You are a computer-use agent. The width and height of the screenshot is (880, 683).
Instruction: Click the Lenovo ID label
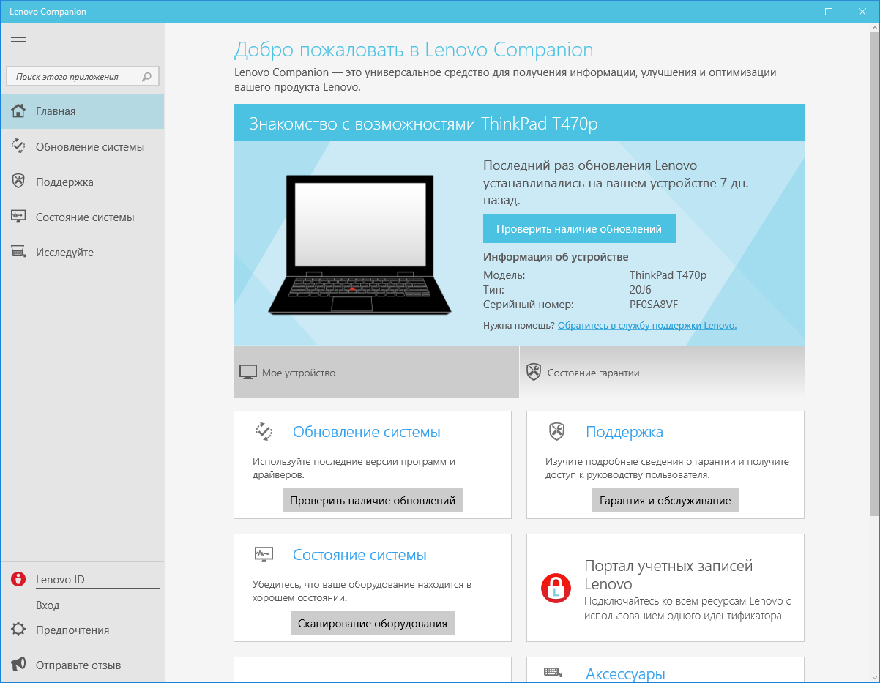point(60,579)
